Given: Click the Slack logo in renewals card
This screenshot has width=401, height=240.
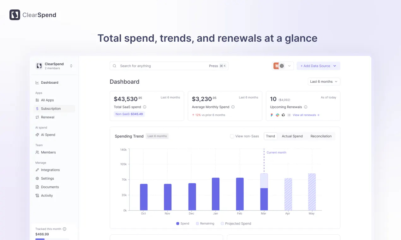Looking at the screenshot, I should click(x=278, y=115).
